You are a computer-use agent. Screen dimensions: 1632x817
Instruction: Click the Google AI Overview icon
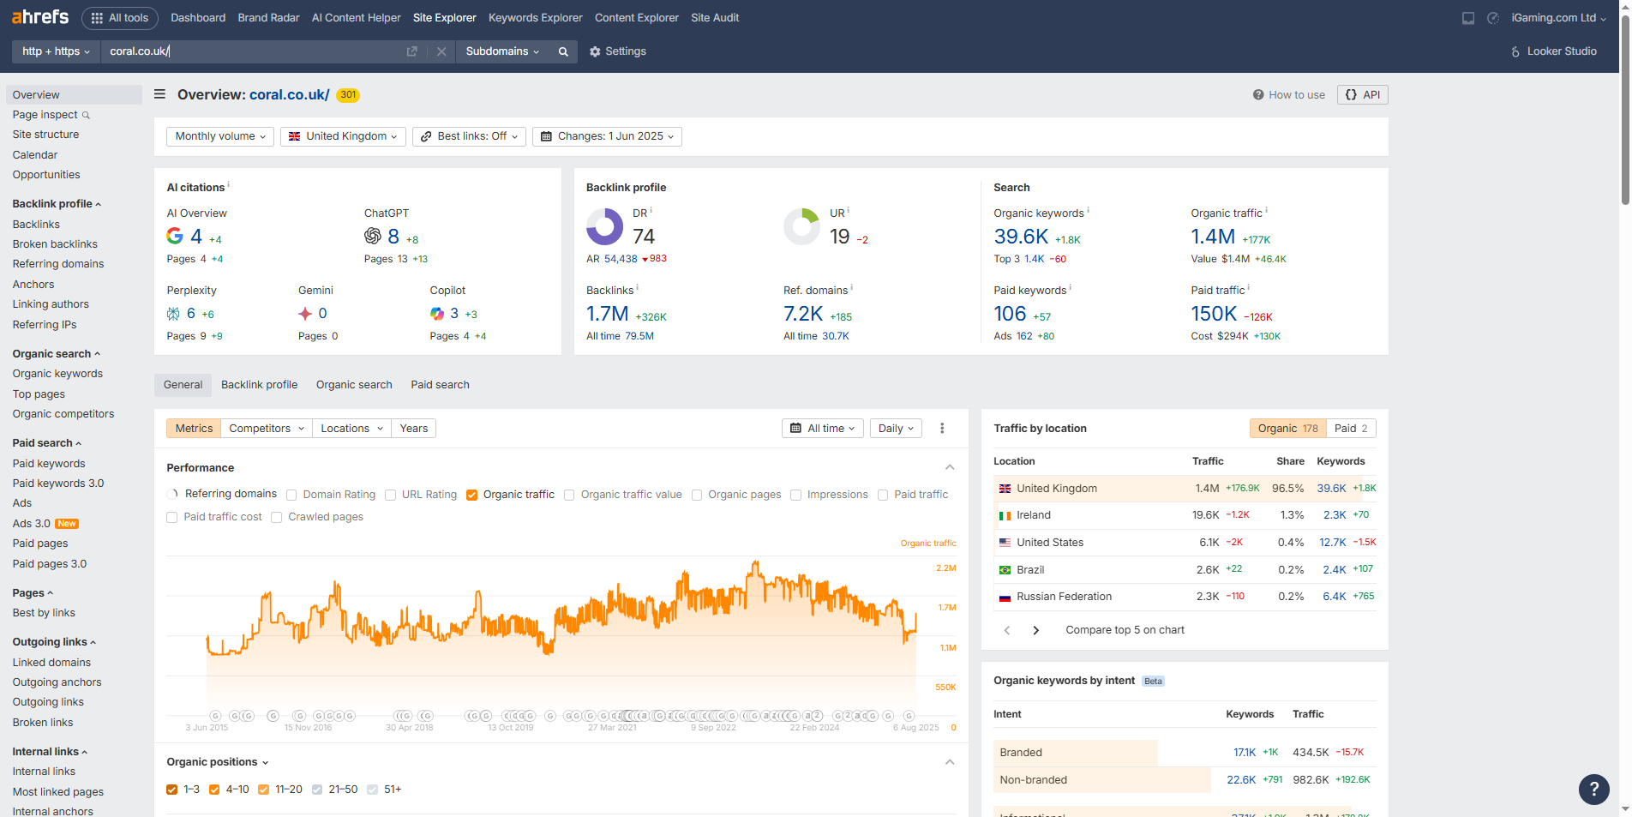175,236
